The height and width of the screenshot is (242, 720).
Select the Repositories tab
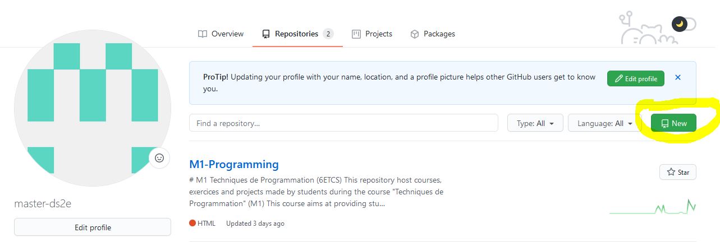pyautogui.click(x=296, y=34)
